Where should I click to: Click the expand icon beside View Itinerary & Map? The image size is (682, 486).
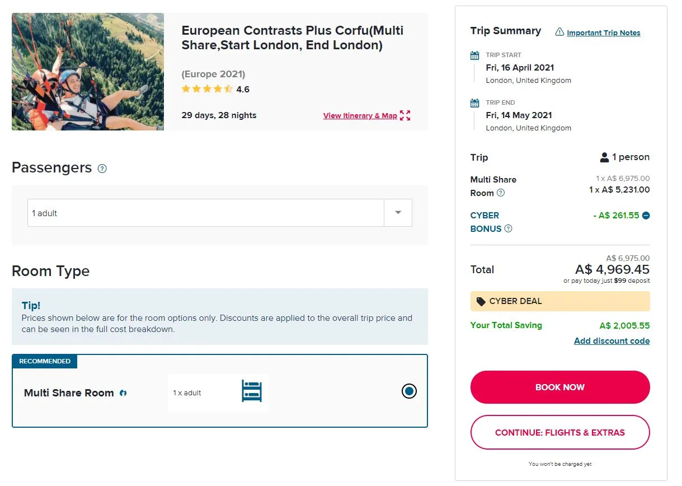pyautogui.click(x=405, y=115)
